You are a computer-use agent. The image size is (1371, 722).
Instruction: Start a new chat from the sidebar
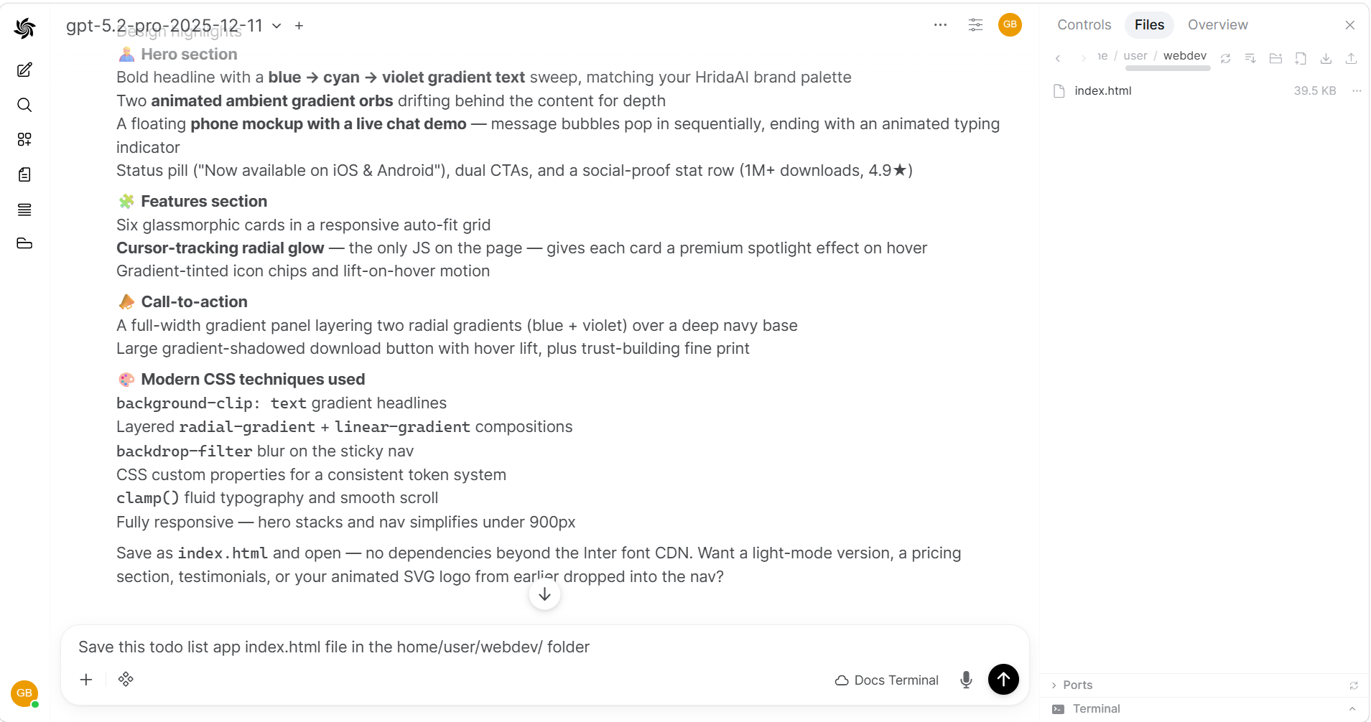(24, 70)
